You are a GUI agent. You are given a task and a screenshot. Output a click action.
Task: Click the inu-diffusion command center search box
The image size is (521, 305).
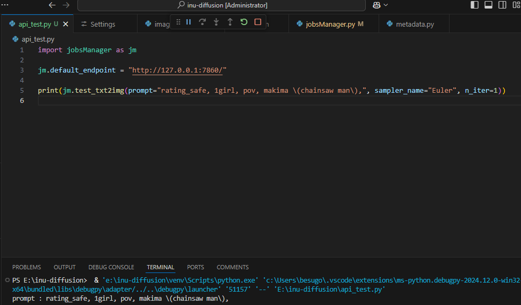point(221,5)
